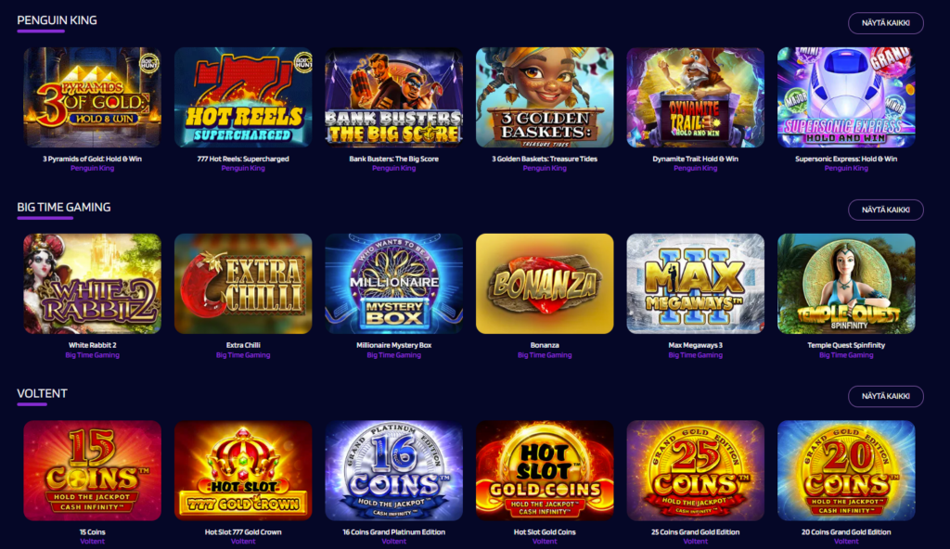Select Bank Busters The Big Score tile
This screenshot has width=950, height=549.
[x=393, y=97]
